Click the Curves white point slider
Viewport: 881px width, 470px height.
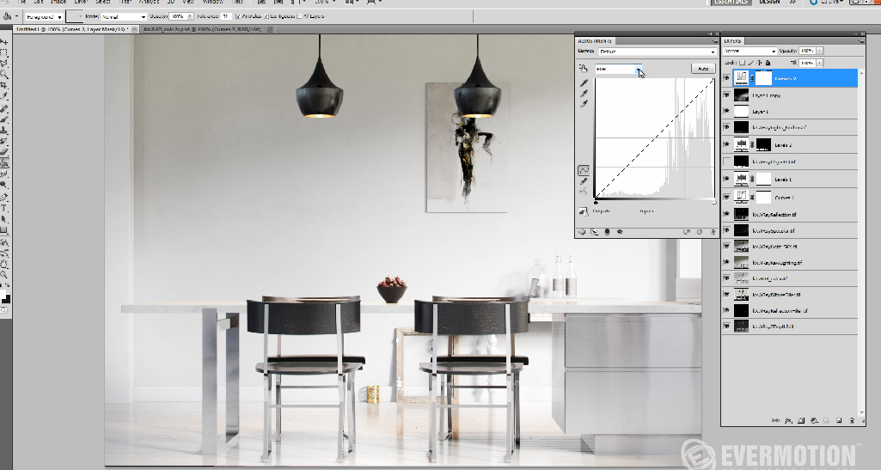(x=714, y=202)
